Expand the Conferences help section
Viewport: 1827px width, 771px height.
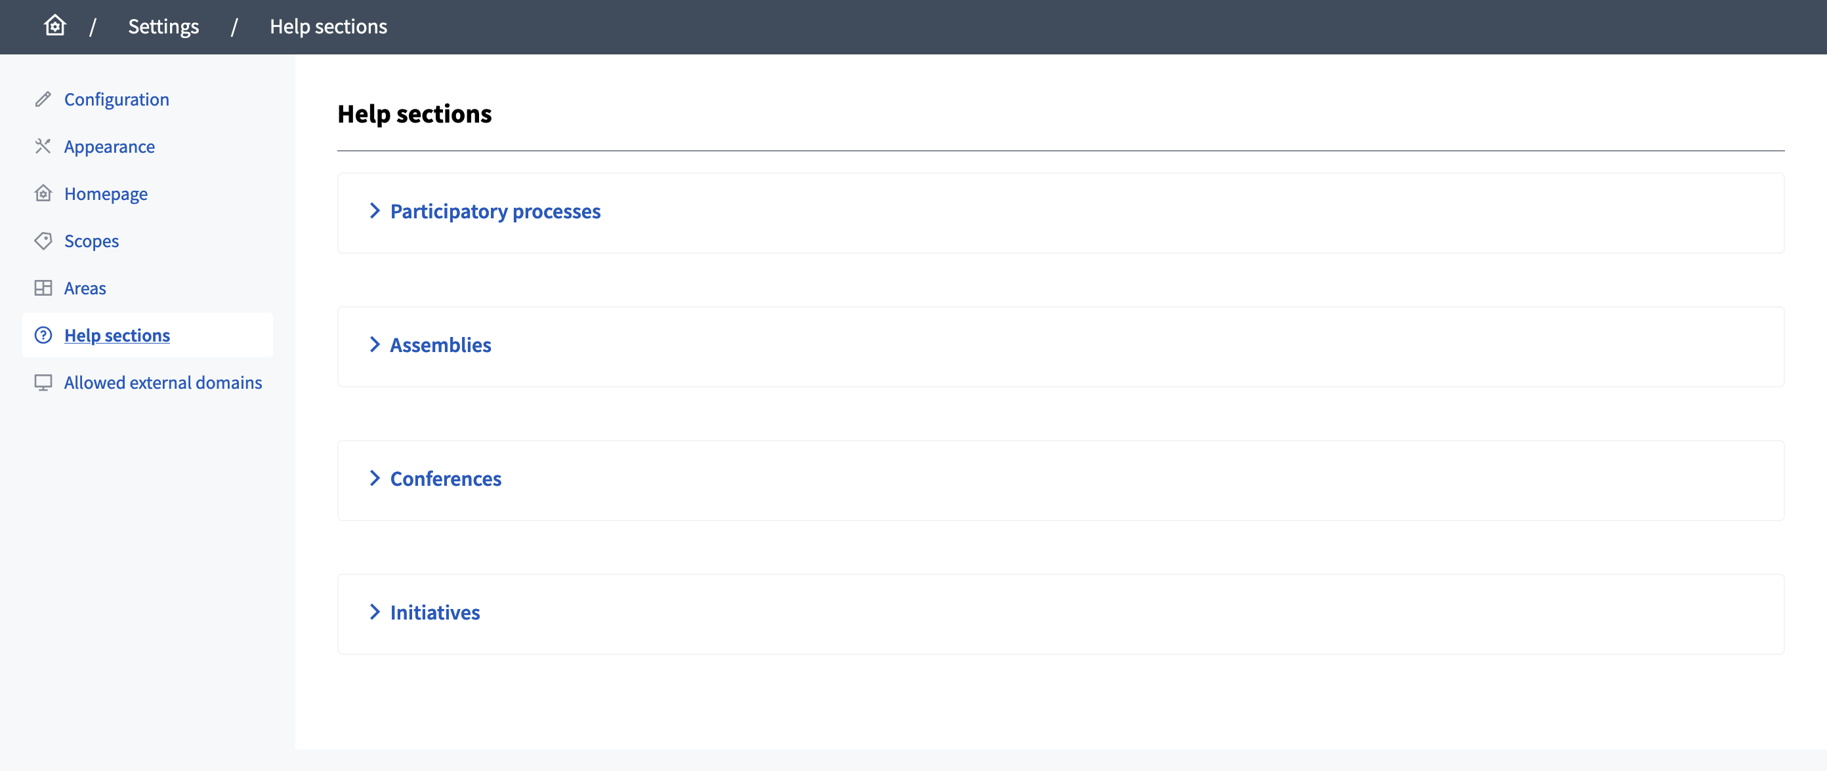coord(445,479)
